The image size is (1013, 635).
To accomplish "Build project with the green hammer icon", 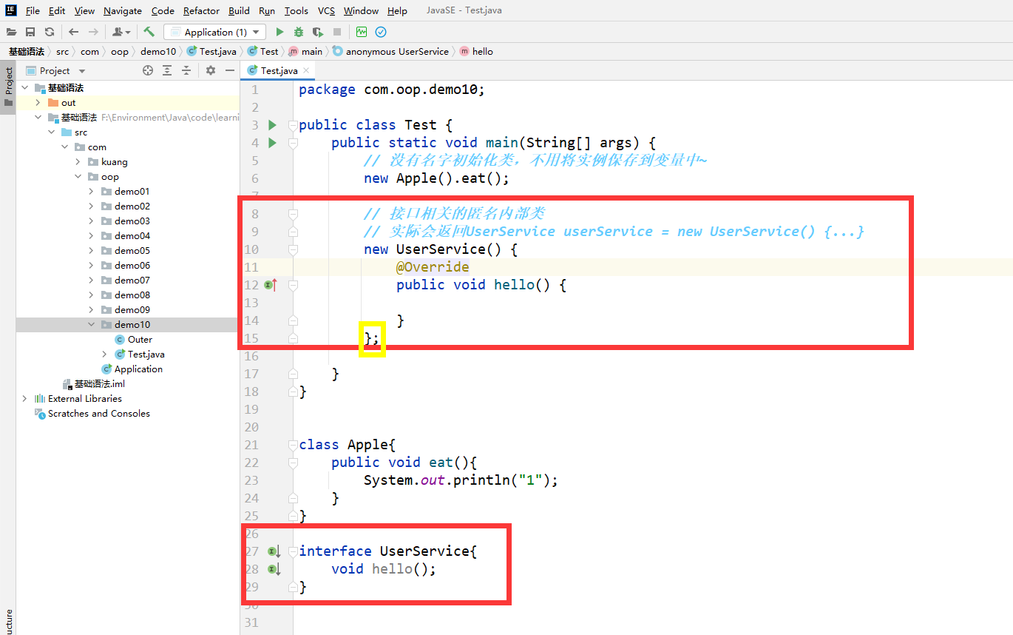I will pyautogui.click(x=149, y=32).
